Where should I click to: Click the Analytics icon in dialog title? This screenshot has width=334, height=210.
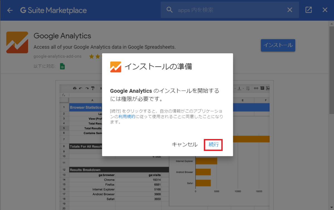coord(116,67)
